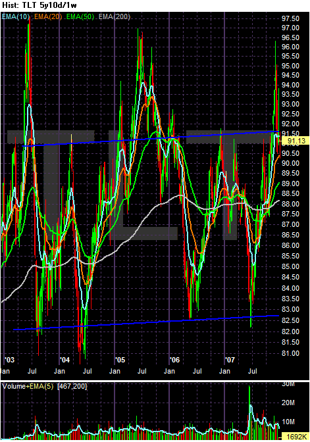The height and width of the screenshot is (442, 310).
Task: Click the chart title Hist: TLT 5y10d/1w
Action: (x=39, y=5)
